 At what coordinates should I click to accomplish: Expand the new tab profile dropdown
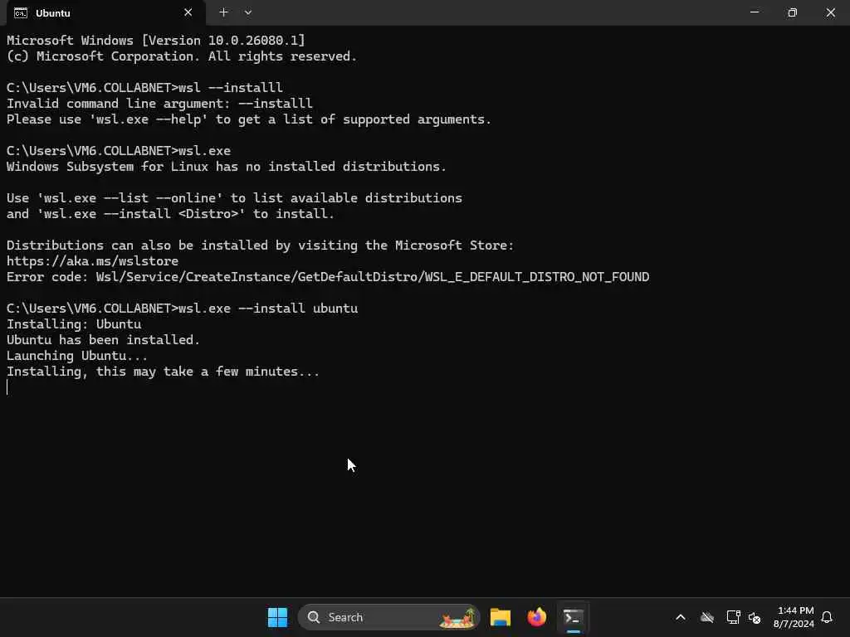tap(247, 12)
